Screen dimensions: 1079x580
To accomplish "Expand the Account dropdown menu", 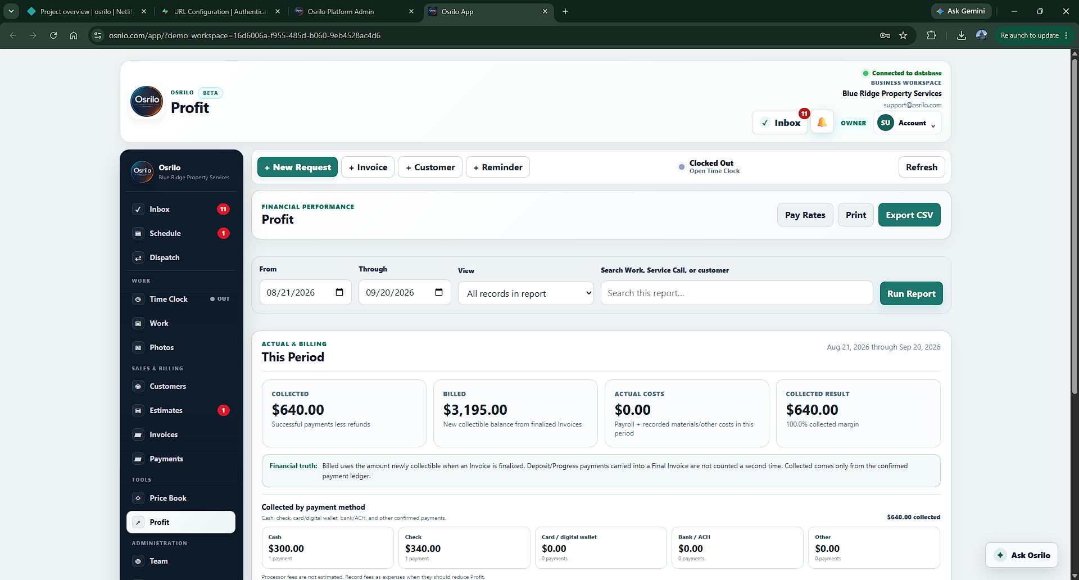I will click(x=908, y=123).
